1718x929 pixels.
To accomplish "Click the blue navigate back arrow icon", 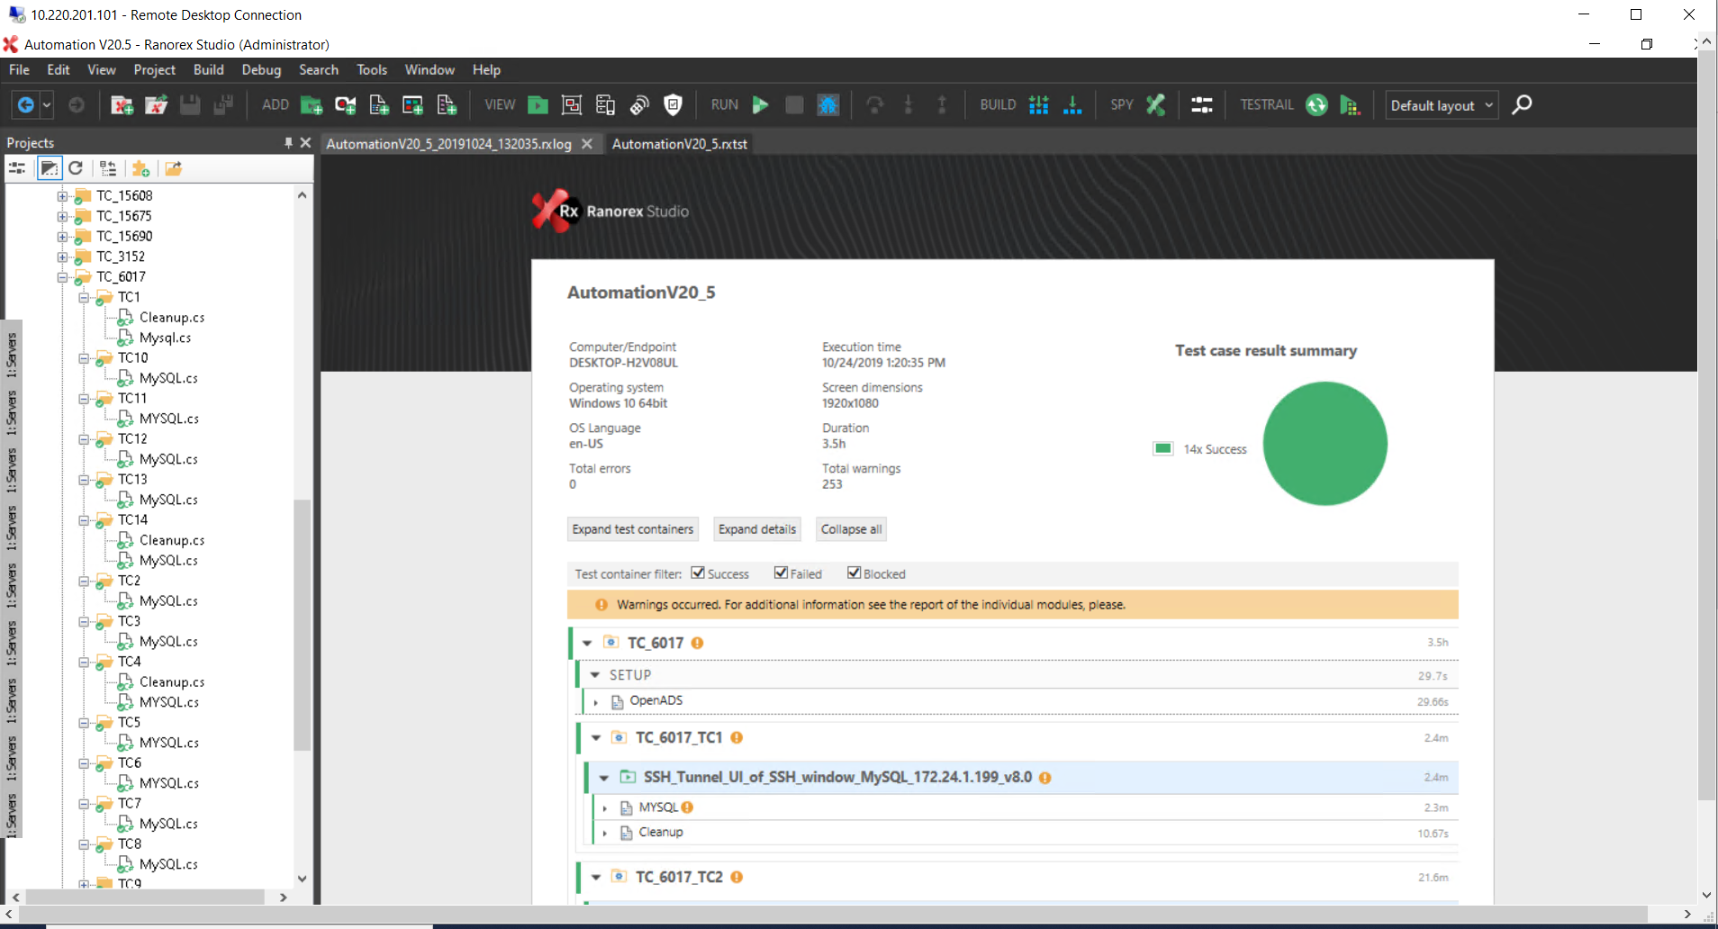I will [x=25, y=105].
